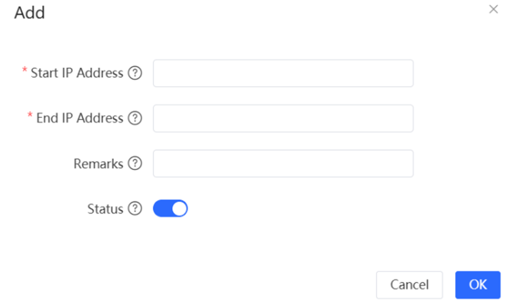Click the Remarks label text
This screenshot has height=306, width=512.
98,164
